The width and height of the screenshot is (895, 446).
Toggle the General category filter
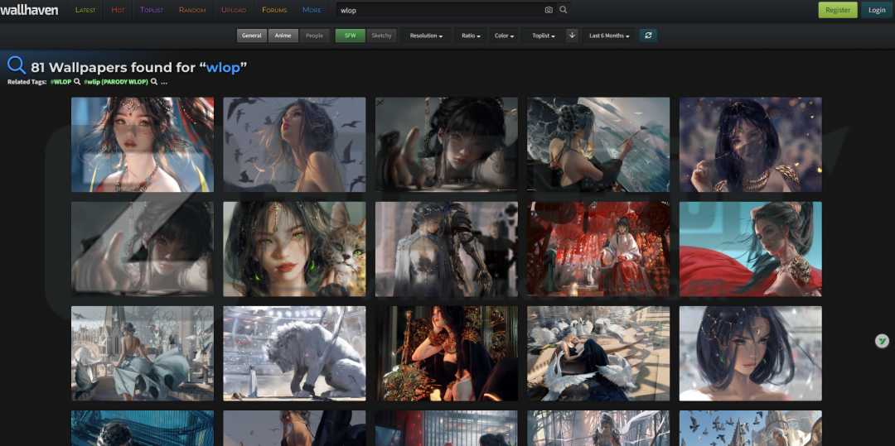tap(252, 36)
